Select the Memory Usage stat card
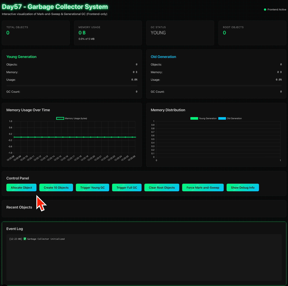288x286 pixels. [108, 33]
